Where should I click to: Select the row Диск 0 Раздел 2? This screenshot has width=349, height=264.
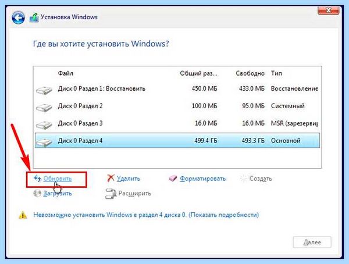coord(177,106)
